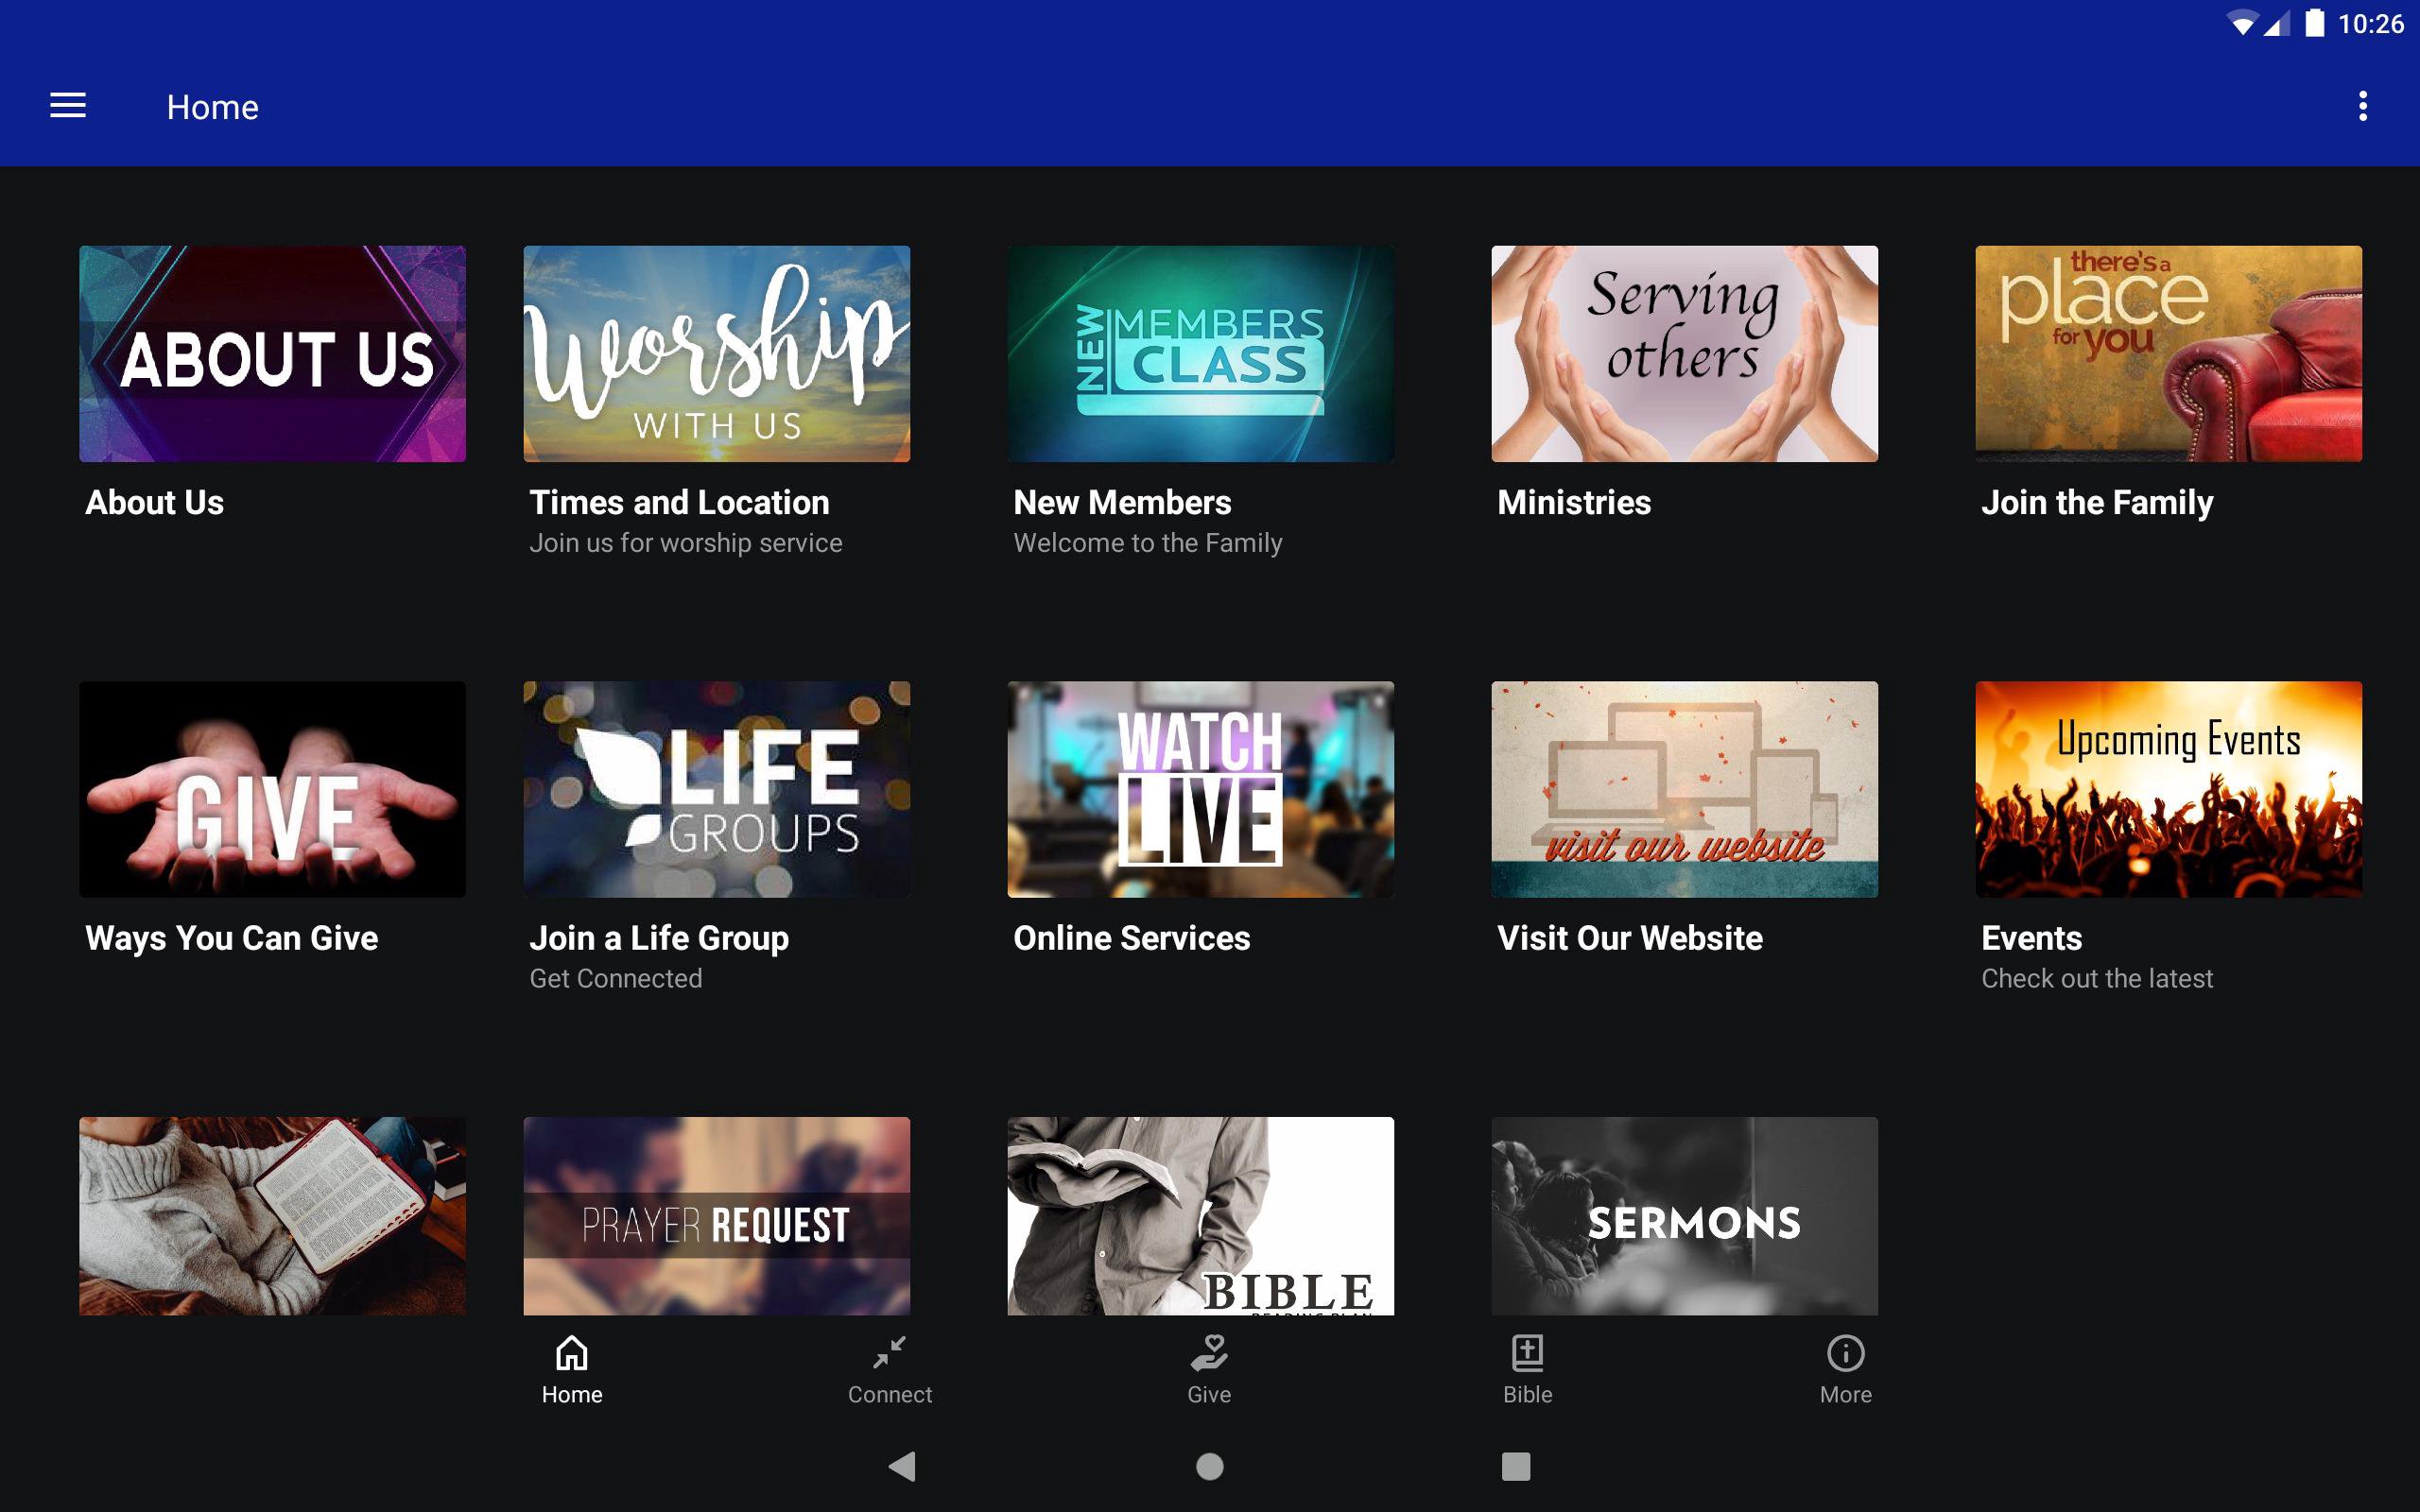Tap the More info icon
Screen dimensions: 2420x1512
pyautogui.click(x=1845, y=1353)
